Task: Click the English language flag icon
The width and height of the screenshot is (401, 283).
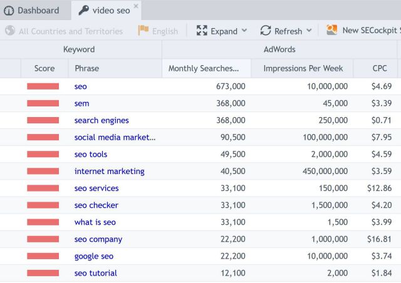Action: tap(143, 31)
